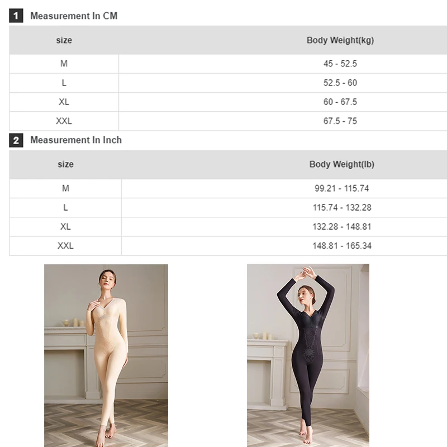This screenshot has width=447, height=447.
Task: Click the number 1 section badge
Action: click(x=16, y=16)
